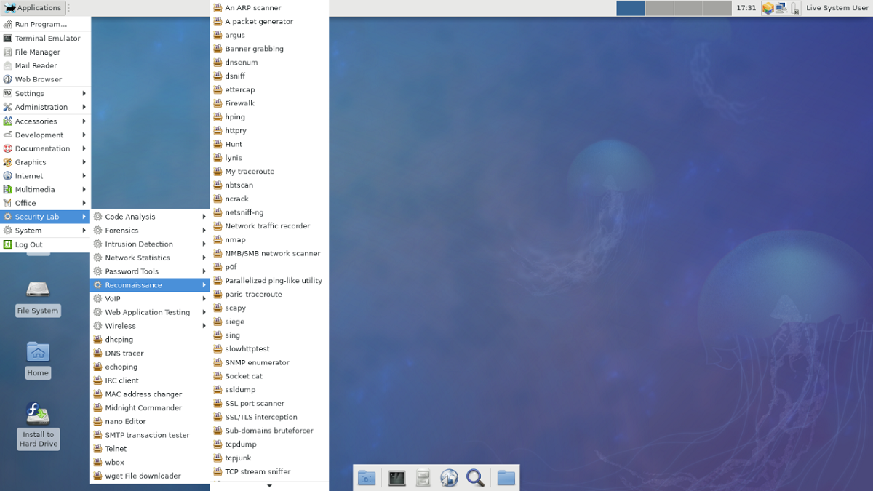This screenshot has height=491, width=873.
Task: Click the Run Program icon
Action: pos(8,25)
